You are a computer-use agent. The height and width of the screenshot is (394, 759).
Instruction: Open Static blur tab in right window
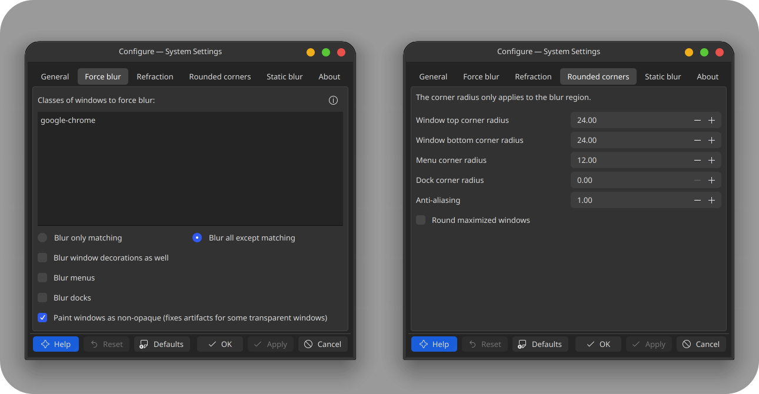coord(663,76)
